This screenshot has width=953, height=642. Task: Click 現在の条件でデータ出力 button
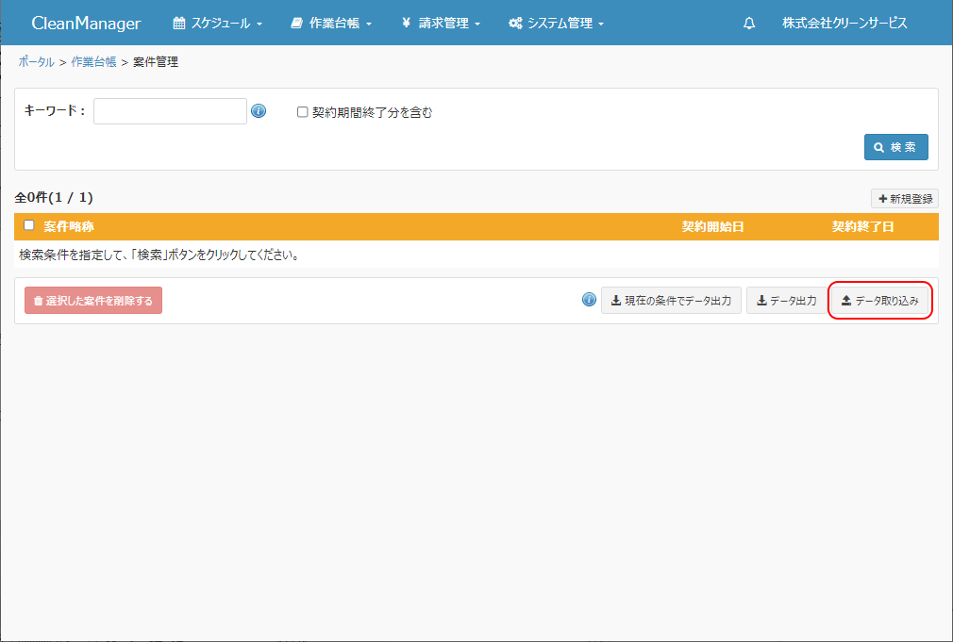click(671, 301)
